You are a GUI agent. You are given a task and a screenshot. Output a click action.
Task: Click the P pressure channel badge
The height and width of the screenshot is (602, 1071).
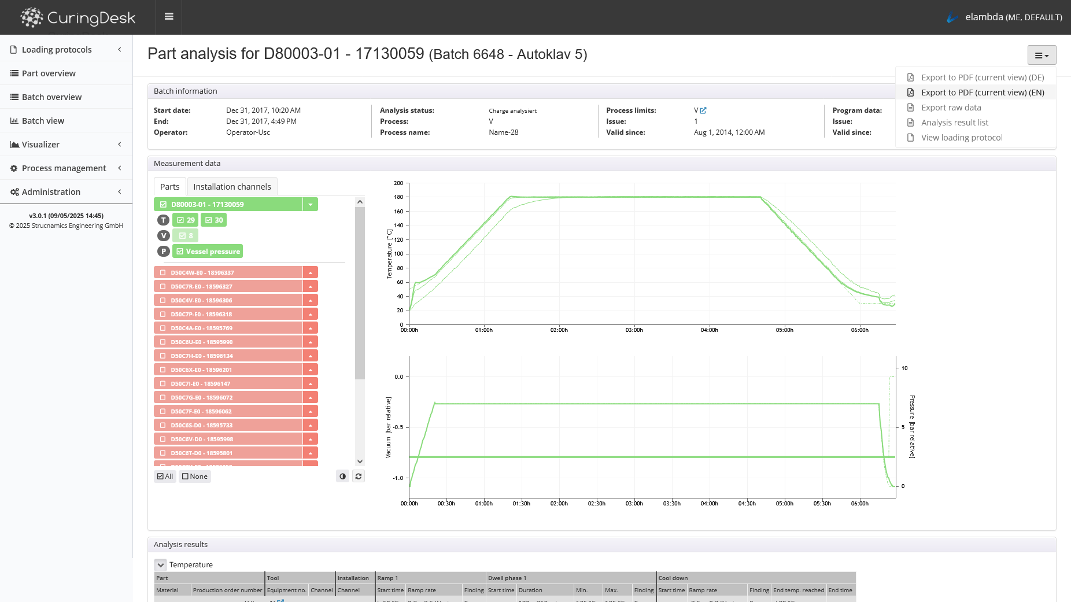click(164, 252)
